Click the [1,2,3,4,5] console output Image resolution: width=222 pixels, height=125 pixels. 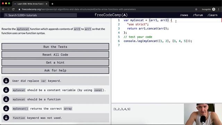[x=122, y=109]
